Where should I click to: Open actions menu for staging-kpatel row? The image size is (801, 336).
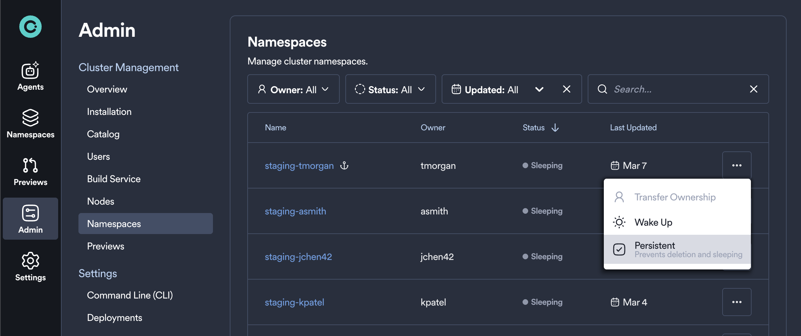click(x=737, y=302)
